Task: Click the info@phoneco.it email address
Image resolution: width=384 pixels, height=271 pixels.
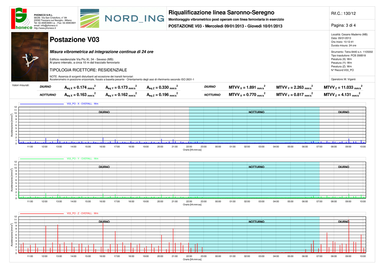Action: point(49,25)
